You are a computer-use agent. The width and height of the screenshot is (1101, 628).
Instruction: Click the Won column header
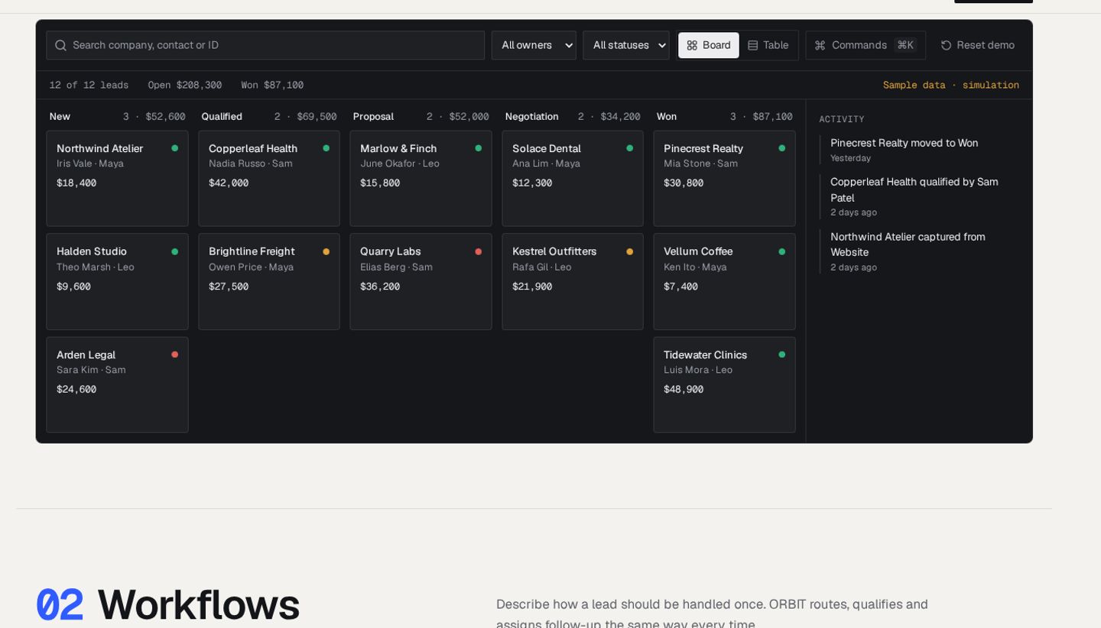(x=724, y=117)
